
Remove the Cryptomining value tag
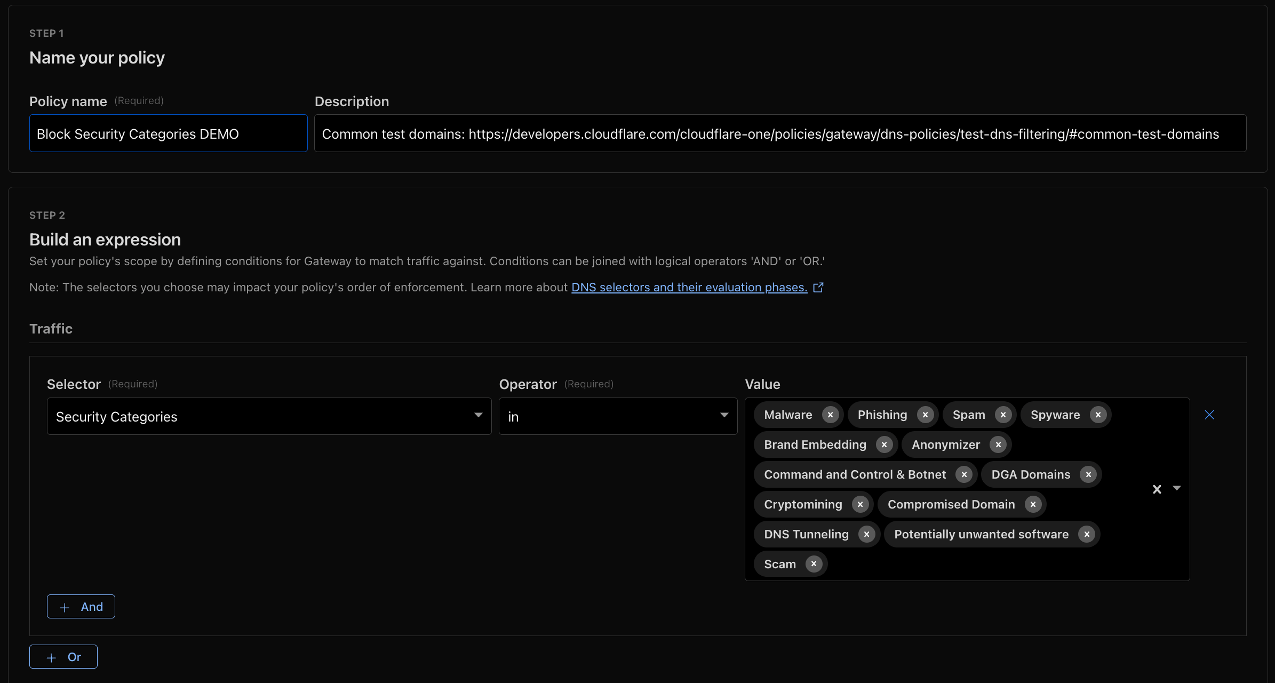coord(860,504)
